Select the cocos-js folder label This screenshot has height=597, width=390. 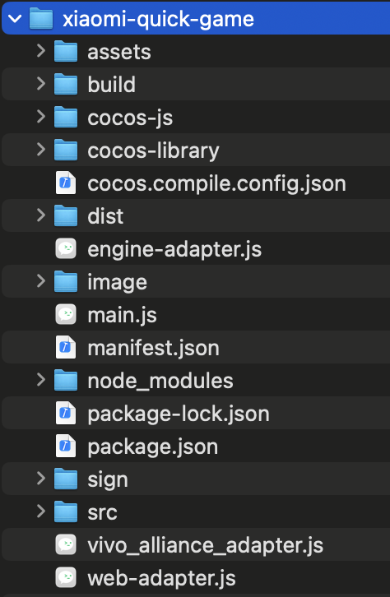point(130,118)
